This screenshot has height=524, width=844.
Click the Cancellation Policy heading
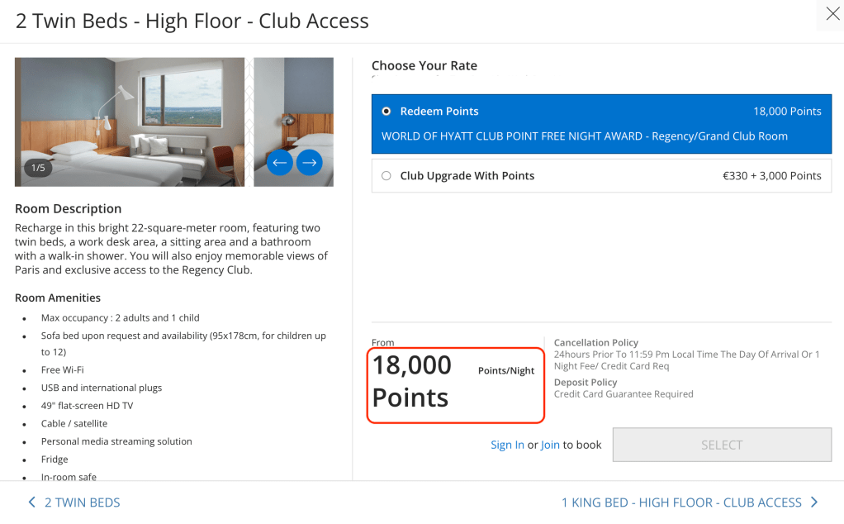click(596, 342)
